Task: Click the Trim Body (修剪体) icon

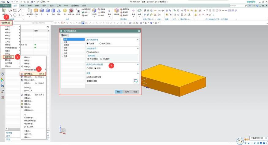Action: [99, 12]
